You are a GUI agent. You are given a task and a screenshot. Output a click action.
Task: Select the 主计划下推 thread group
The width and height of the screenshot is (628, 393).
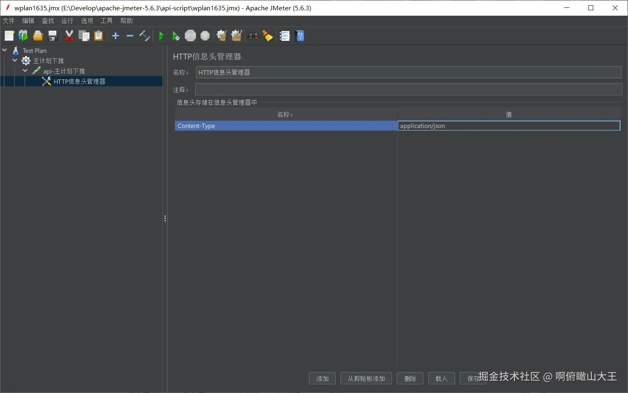pyautogui.click(x=48, y=61)
